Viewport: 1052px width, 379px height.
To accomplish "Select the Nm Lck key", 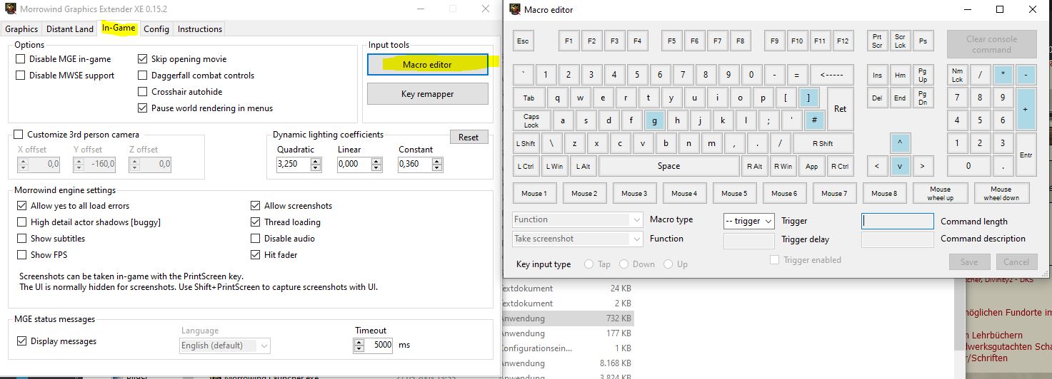I will click(x=957, y=75).
